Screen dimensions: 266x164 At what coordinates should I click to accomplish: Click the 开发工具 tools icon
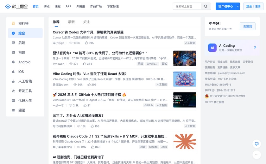click(x=13, y=91)
